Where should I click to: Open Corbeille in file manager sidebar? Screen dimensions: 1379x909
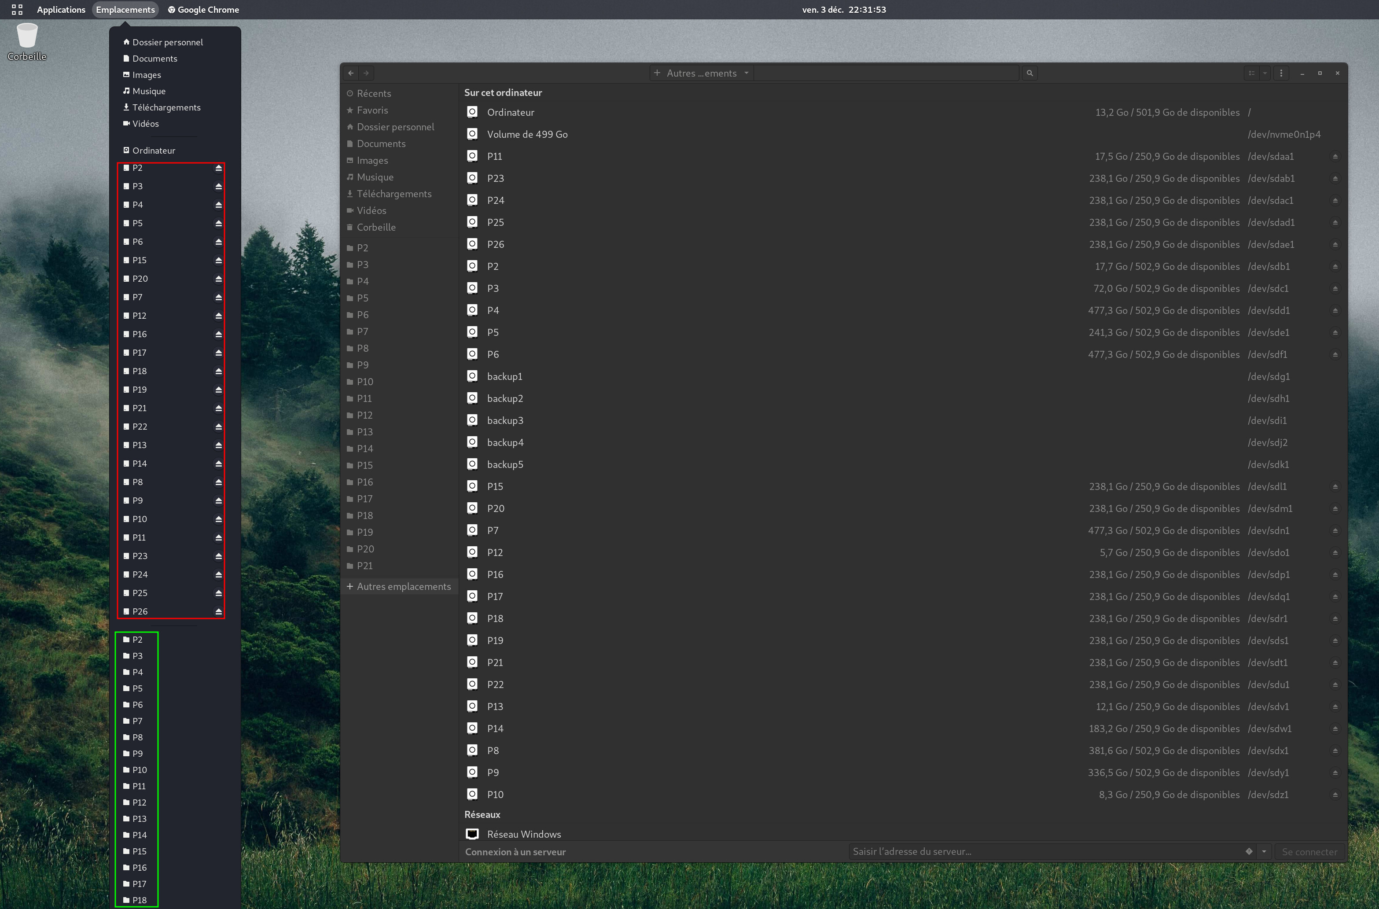coord(399,227)
